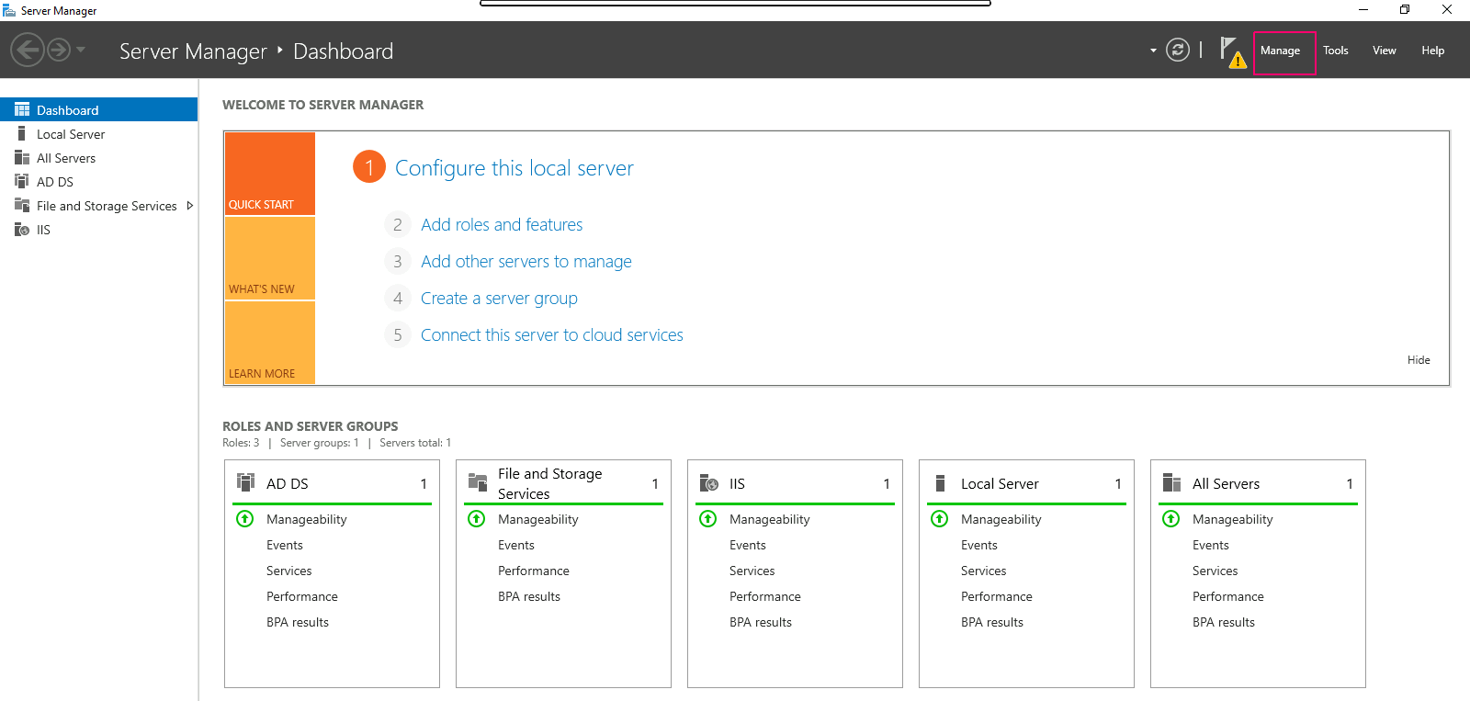Click Add other servers to manage
1470x701 pixels.
point(526,261)
